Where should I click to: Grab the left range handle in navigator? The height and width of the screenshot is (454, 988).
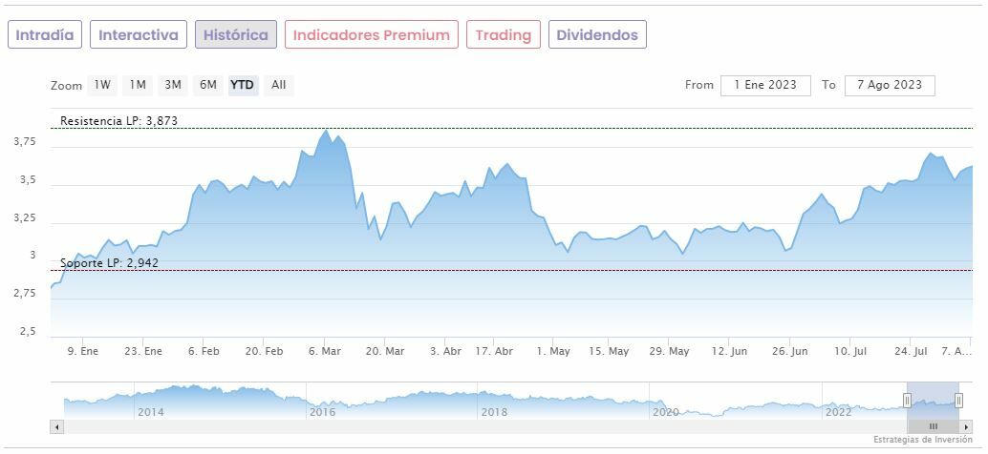click(907, 400)
